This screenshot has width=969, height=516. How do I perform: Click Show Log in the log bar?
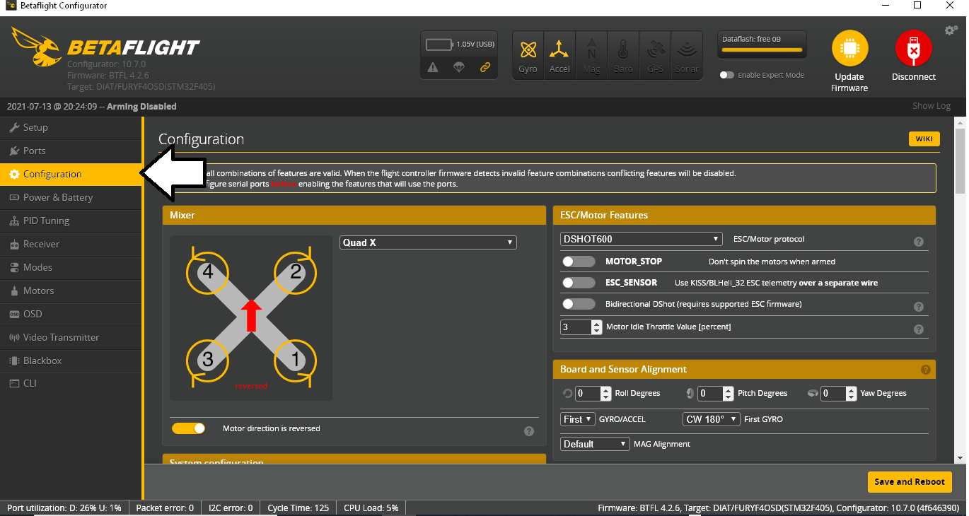(931, 105)
